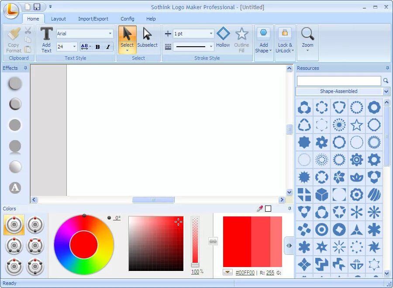The height and width of the screenshot is (288, 393).
Task: Click the canvas horizontal scrollbar thumb
Action: click(153, 199)
